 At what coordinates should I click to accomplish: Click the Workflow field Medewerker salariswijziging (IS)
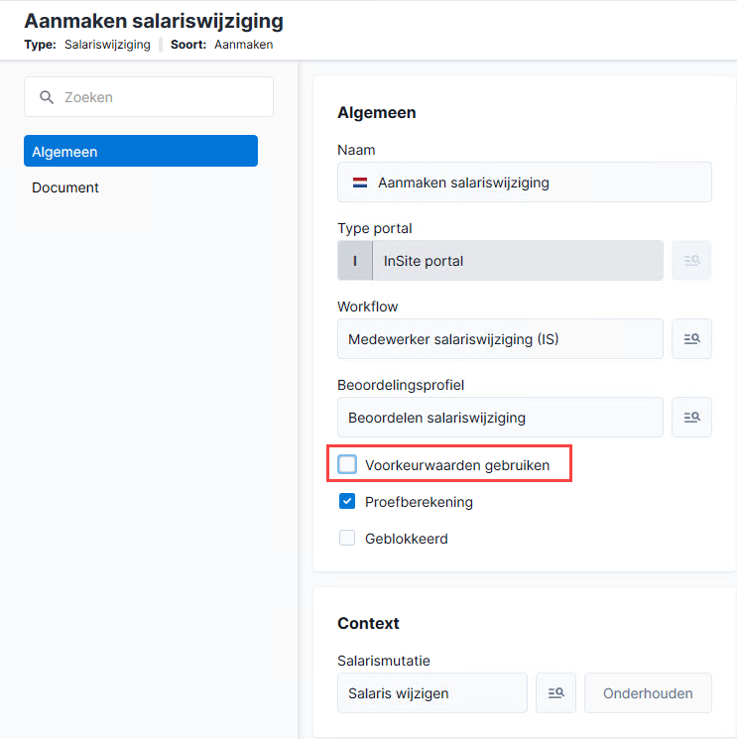[x=501, y=339]
